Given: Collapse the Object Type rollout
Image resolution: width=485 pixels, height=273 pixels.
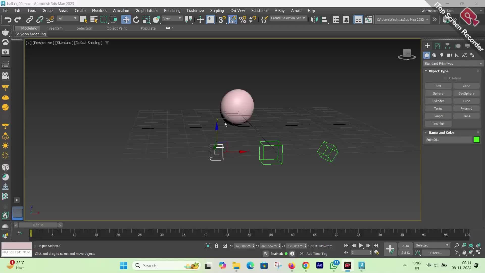Looking at the screenshot, I should point(426,71).
